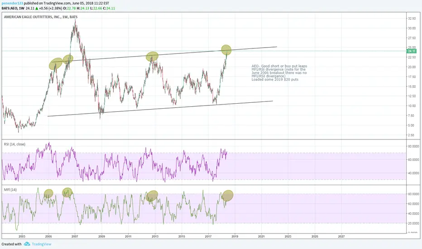
Task: Select the AMERICAN EAGLE OUTFITTERS chart title
Action: [41, 17]
